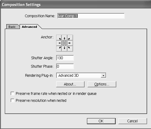Image resolution: width=151 pixels, height=129 pixels.
Task: Open the Rendering Plug-in dropdown arrow
Action: click(x=103, y=76)
